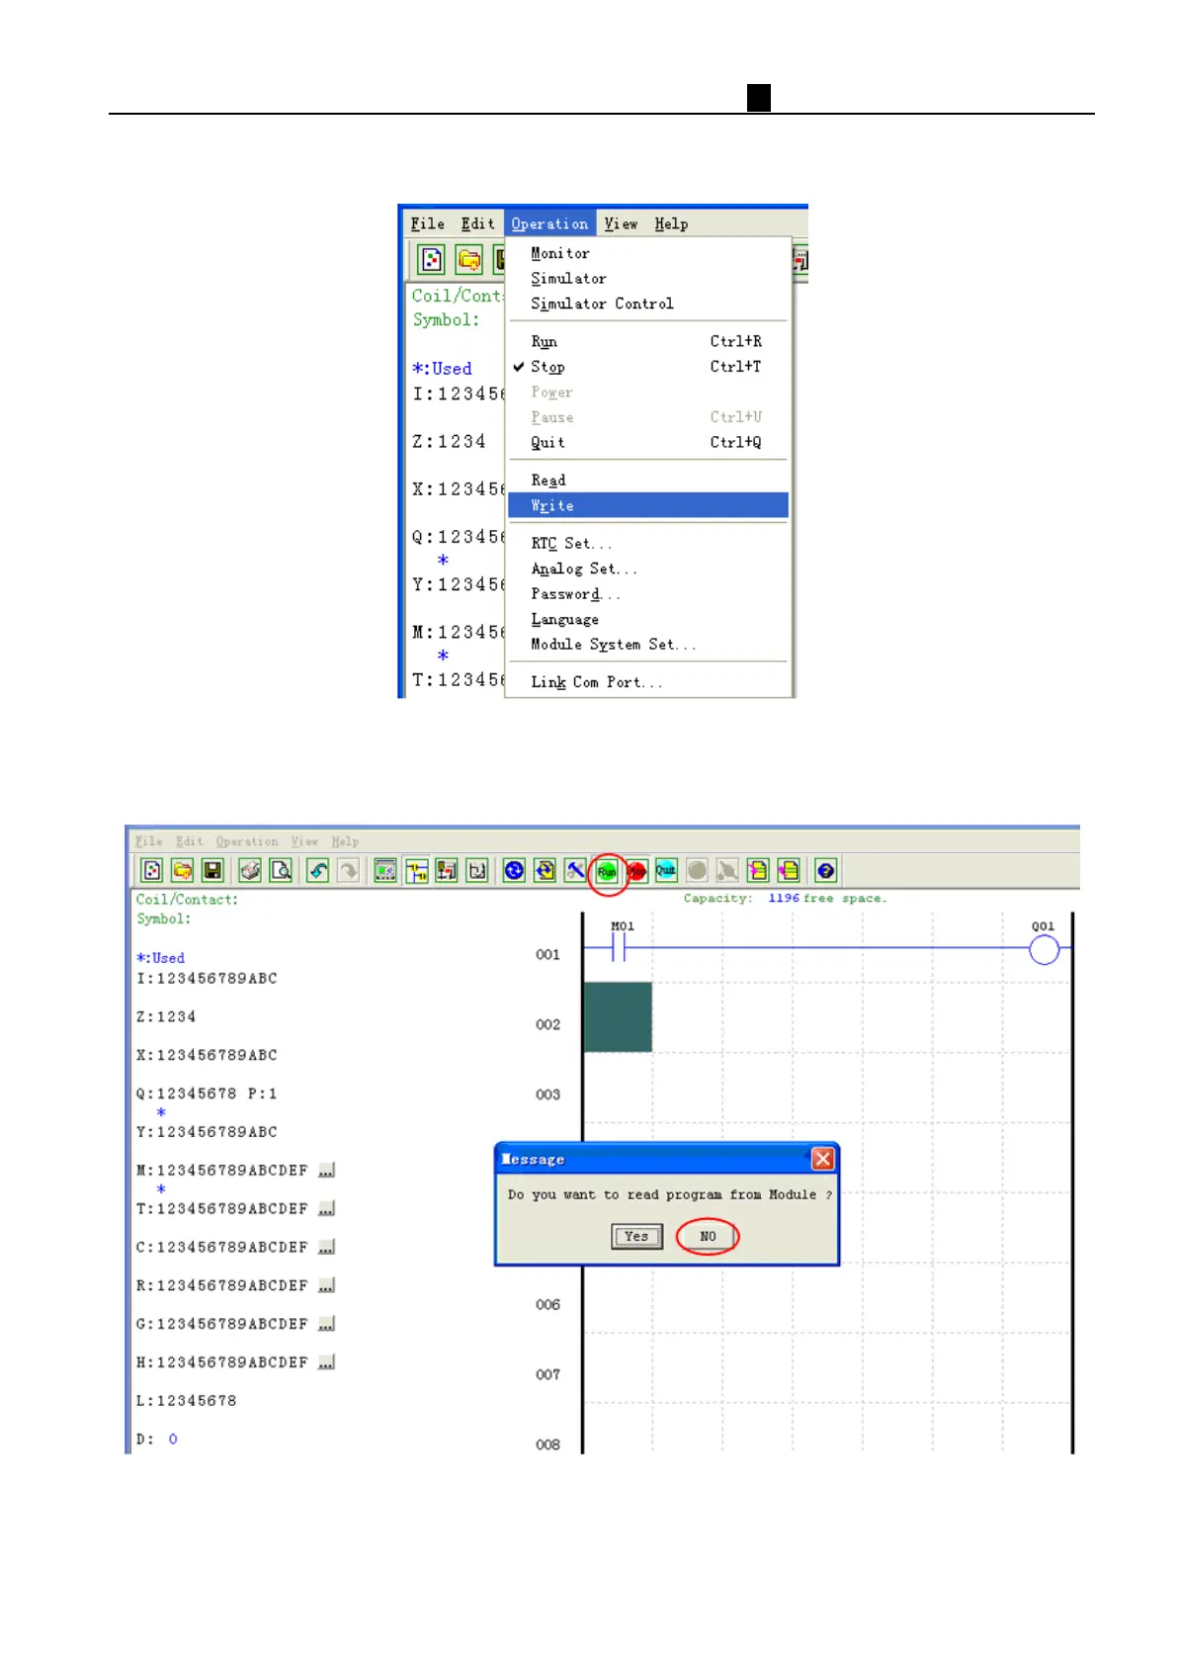Image resolution: width=1177 pixels, height=1665 pixels.
Task: Click the dark green selected cell on rung 002
Action: coord(618,1016)
